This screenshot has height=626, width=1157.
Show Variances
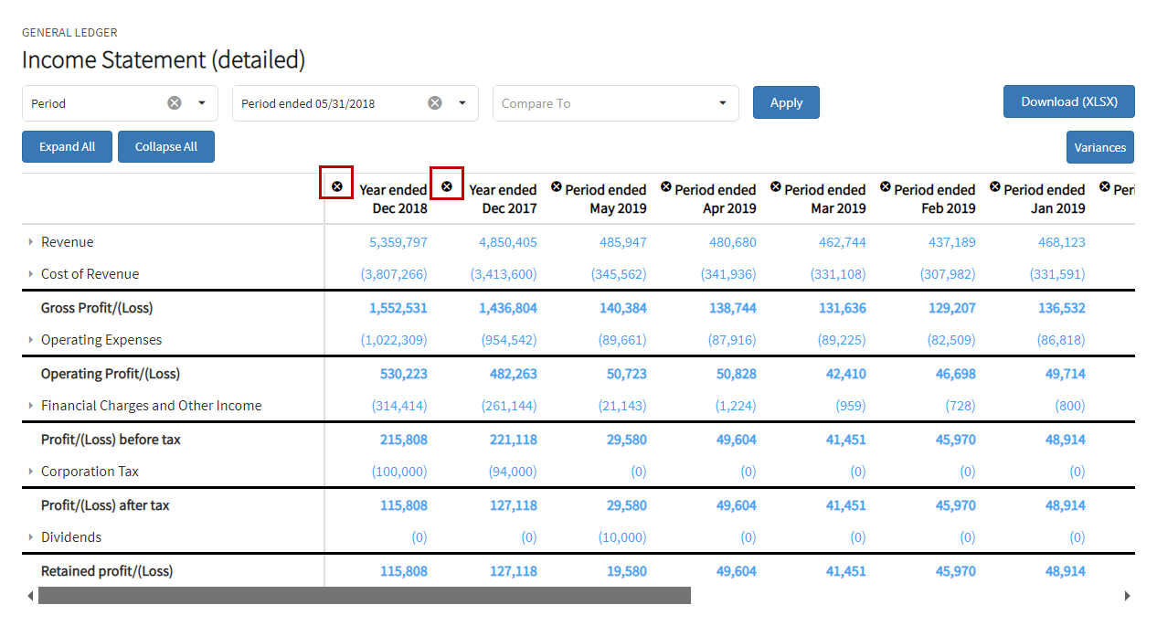coord(1100,147)
